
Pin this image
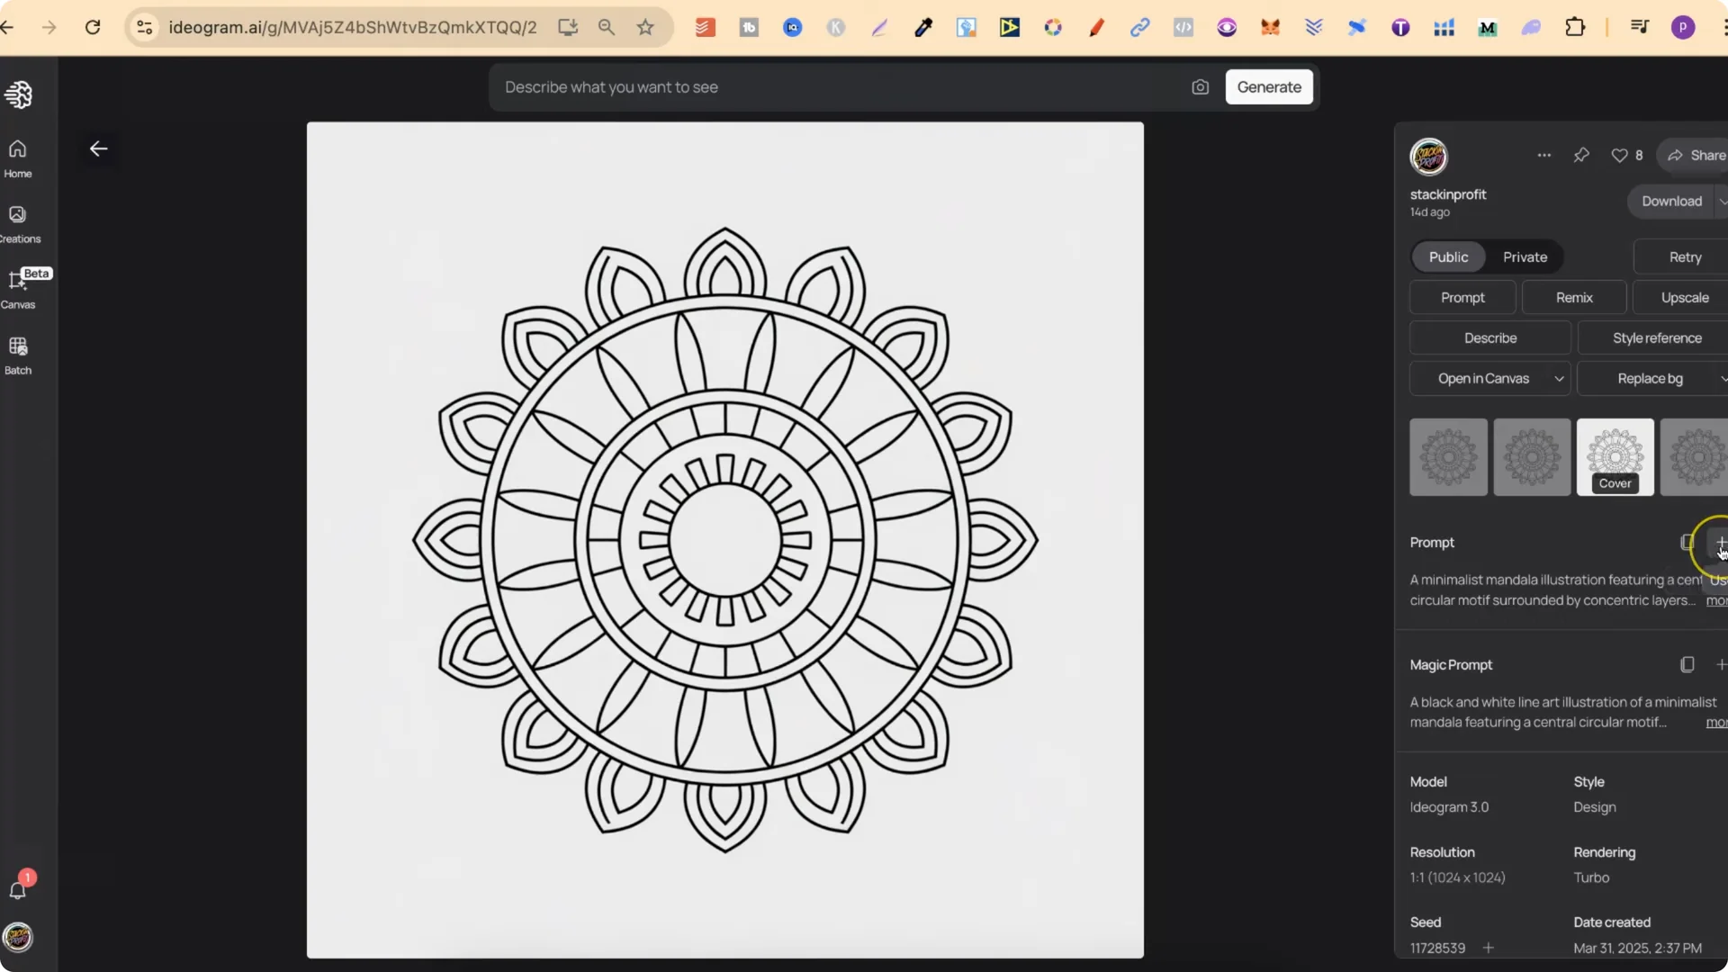pyautogui.click(x=1581, y=155)
